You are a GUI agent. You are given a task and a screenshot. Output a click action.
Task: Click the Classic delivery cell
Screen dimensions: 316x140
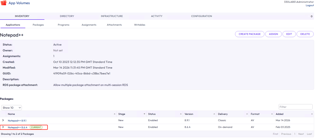[222, 120]
